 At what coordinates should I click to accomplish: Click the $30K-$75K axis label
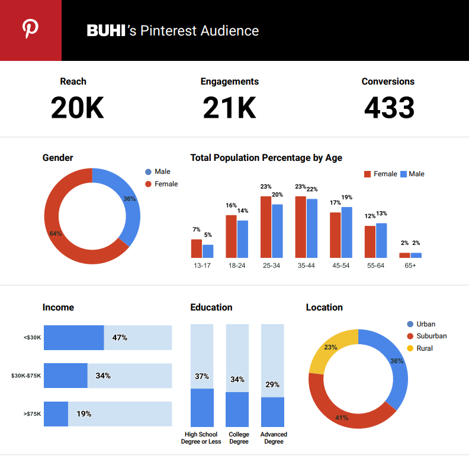(x=26, y=376)
